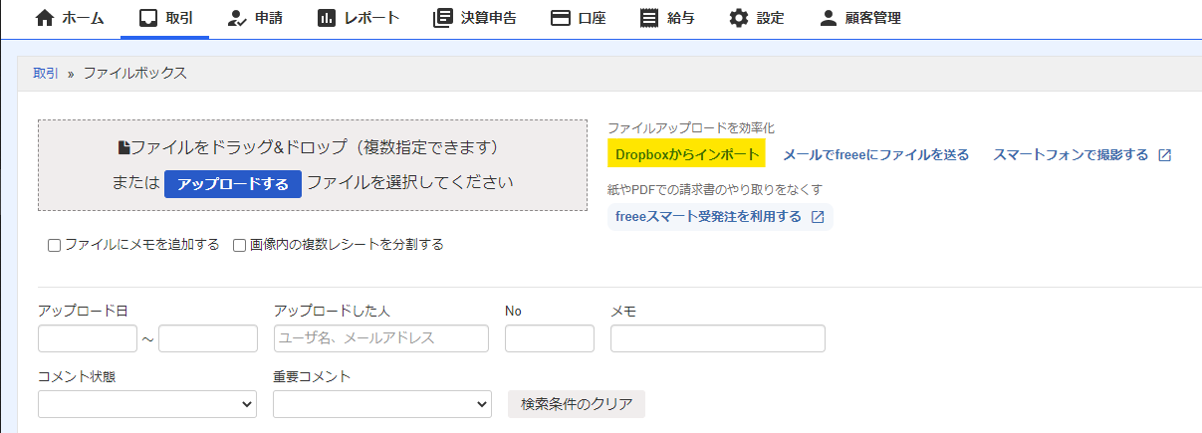Click the 決算申告 document icon
This screenshot has height=433, width=1202.
(x=443, y=18)
